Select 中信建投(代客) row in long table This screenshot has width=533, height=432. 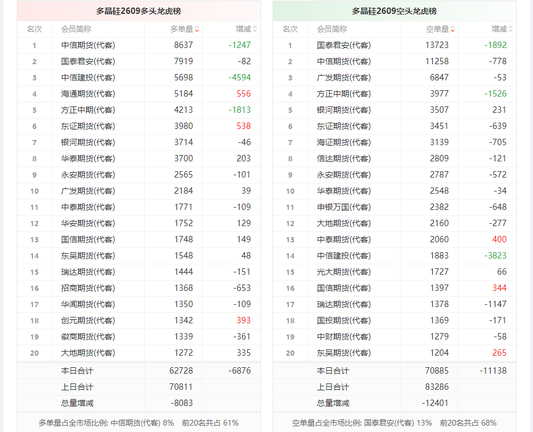[x=139, y=77]
